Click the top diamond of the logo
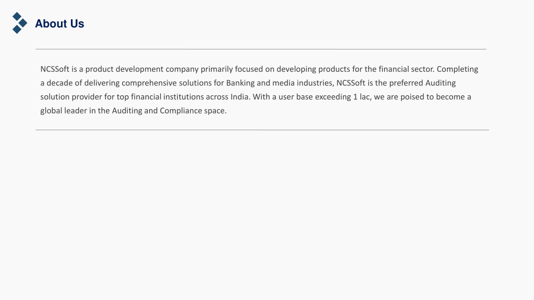Viewport: 534px width, 300px height. point(17,16)
